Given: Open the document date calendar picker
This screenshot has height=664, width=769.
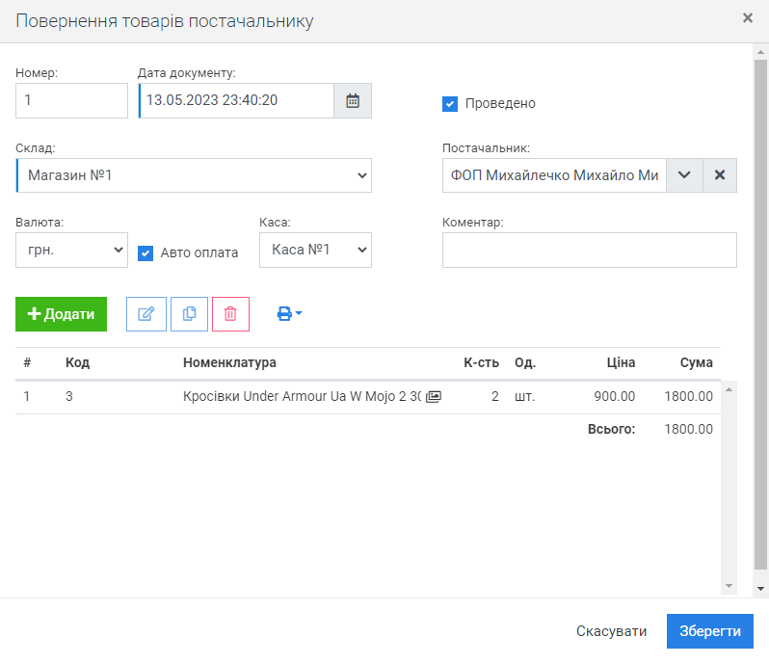Looking at the screenshot, I should click(x=353, y=100).
